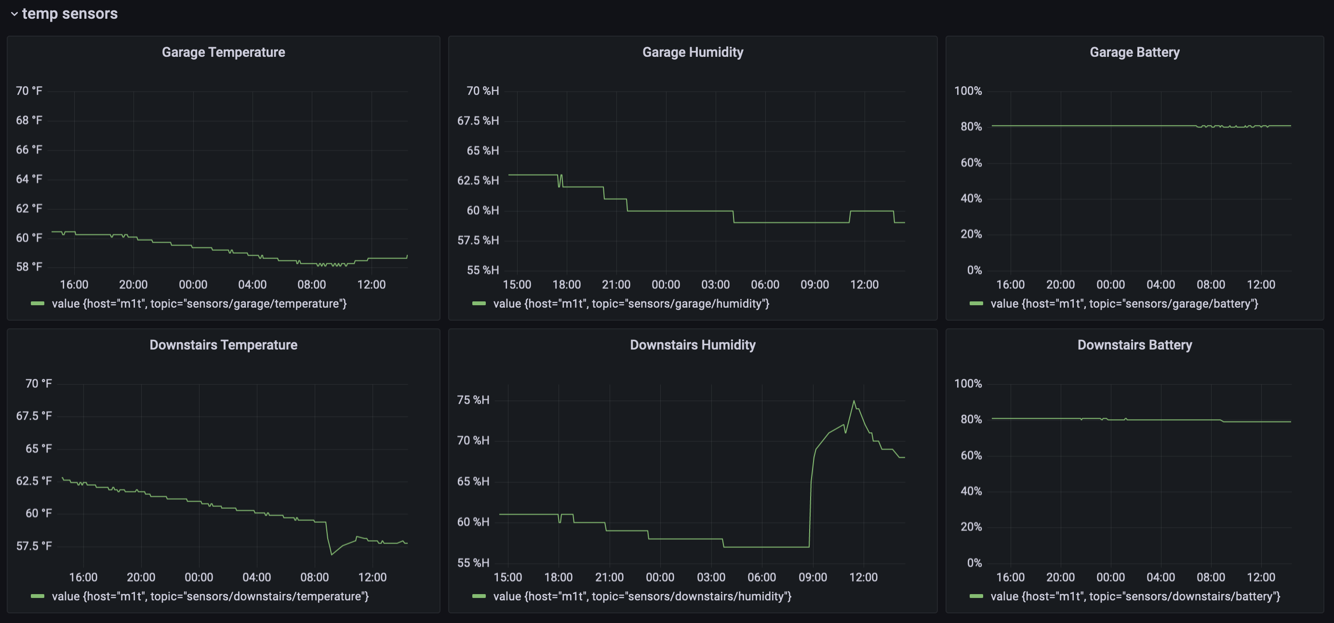The image size is (1334, 623).
Task: Click downstairs battery legend color swatch
Action: 976,597
